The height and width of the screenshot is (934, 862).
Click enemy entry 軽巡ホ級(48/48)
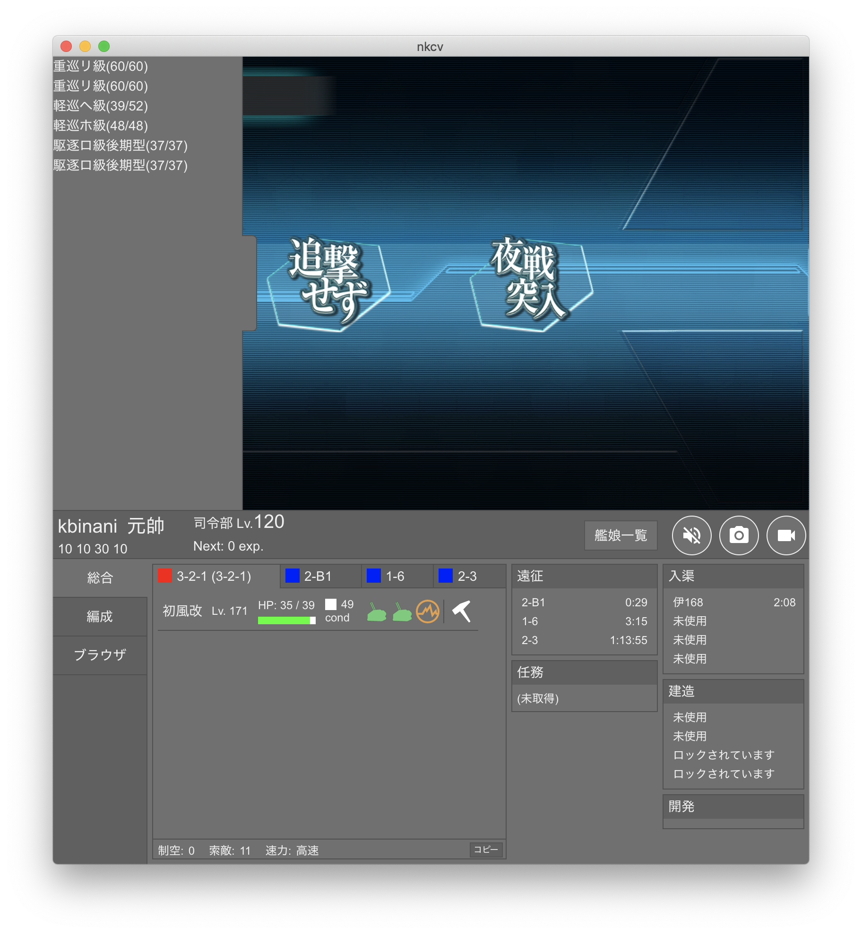coord(101,126)
